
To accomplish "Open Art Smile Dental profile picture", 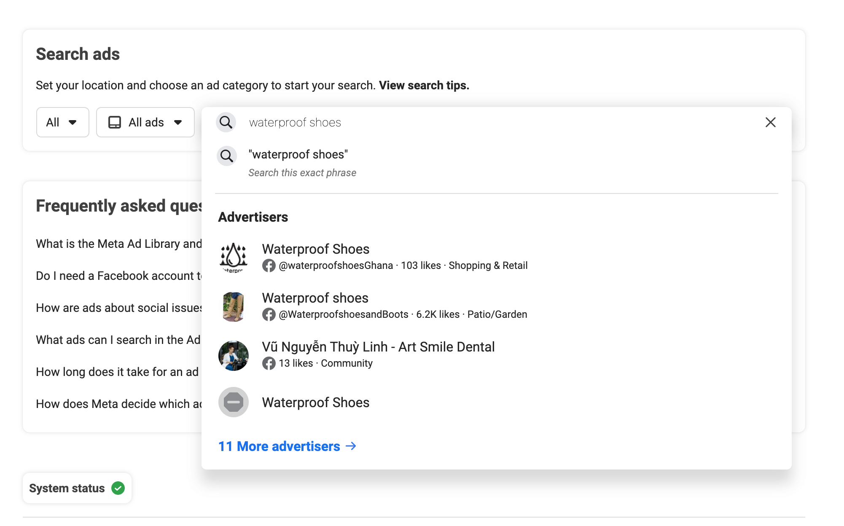I will 234,356.
